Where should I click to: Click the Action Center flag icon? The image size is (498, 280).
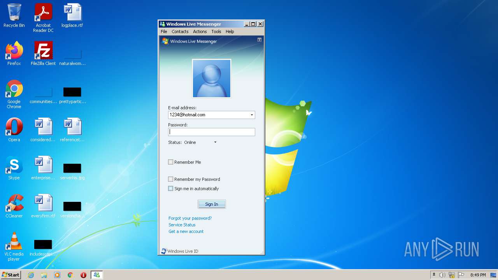(x=461, y=275)
